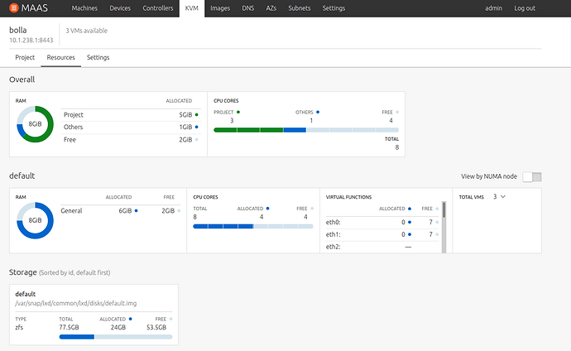Click the zfs storage type value
This screenshot has height=351, width=571.
coord(19,327)
